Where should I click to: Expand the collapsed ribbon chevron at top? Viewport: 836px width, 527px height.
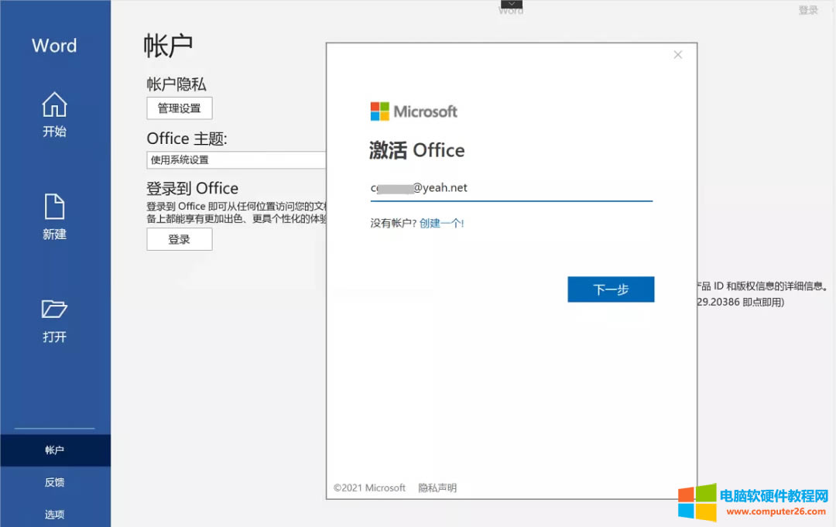click(510, 5)
